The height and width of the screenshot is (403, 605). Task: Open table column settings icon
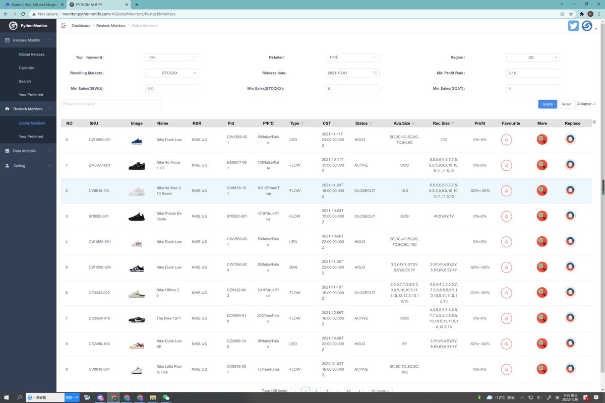tap(594, 122)
